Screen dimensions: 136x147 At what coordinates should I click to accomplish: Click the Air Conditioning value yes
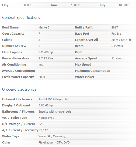tap(41, 65)
